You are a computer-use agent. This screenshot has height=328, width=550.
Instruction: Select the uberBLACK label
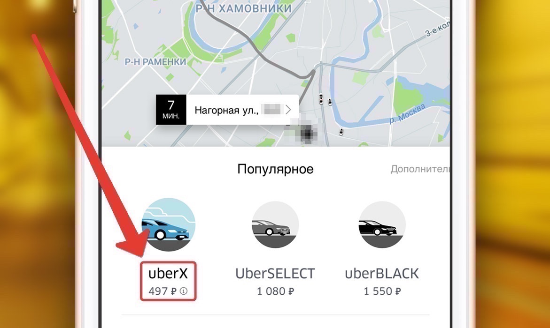382,273
